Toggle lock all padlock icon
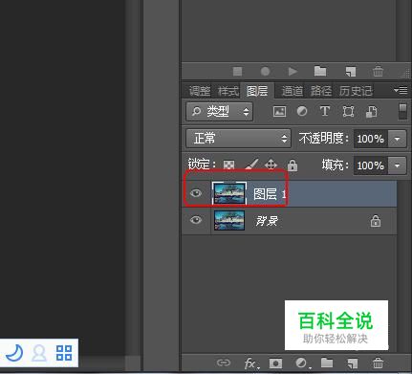The width and height of the screenshot is (412, 374). (293, 165)
